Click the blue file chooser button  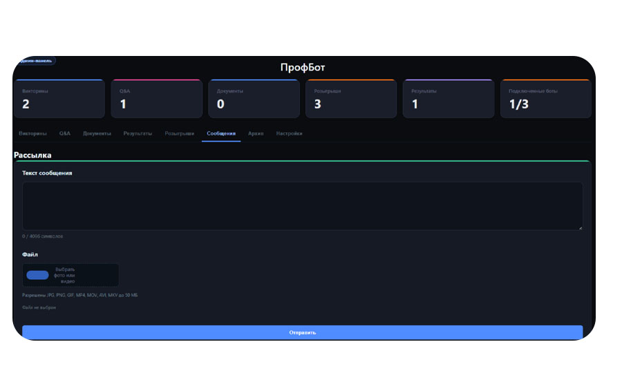(x=38, y=275)
